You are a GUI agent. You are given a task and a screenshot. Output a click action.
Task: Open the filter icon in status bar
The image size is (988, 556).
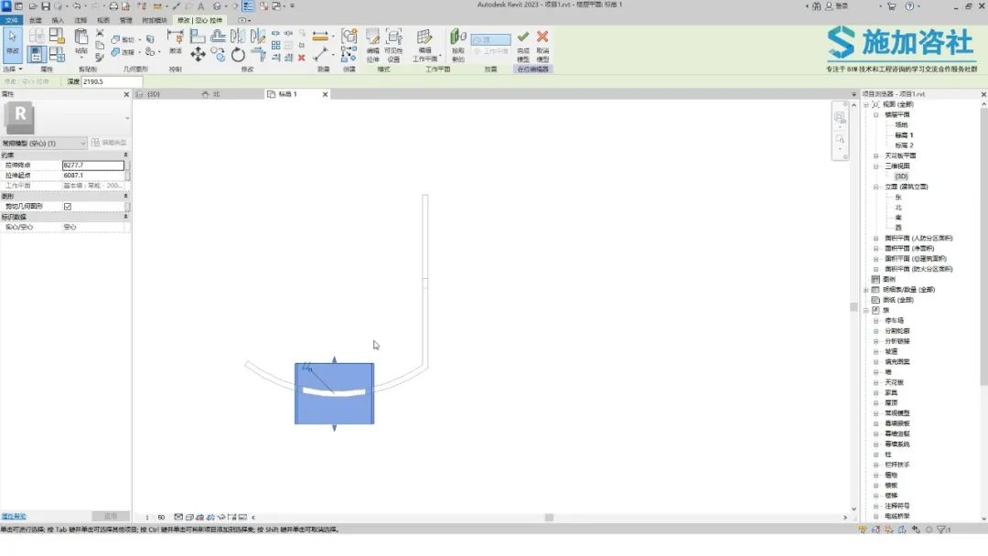pos(941,529)
